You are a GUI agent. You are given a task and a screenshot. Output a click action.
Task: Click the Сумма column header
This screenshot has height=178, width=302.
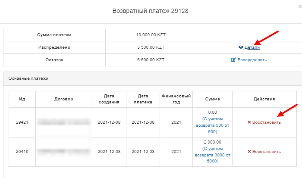coord(212,99)
